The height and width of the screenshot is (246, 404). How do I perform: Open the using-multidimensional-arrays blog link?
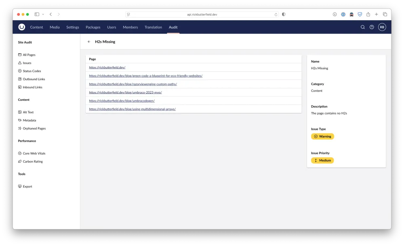click(x=132, y=109)
